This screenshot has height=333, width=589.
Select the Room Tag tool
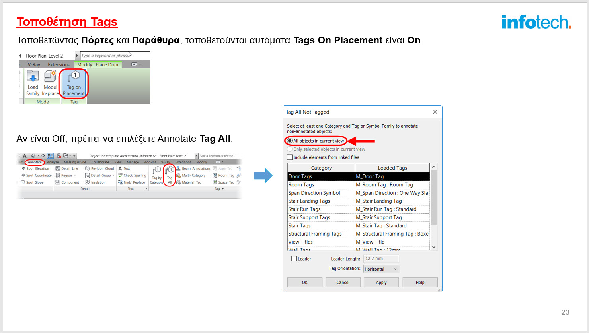tap(223, 175)
